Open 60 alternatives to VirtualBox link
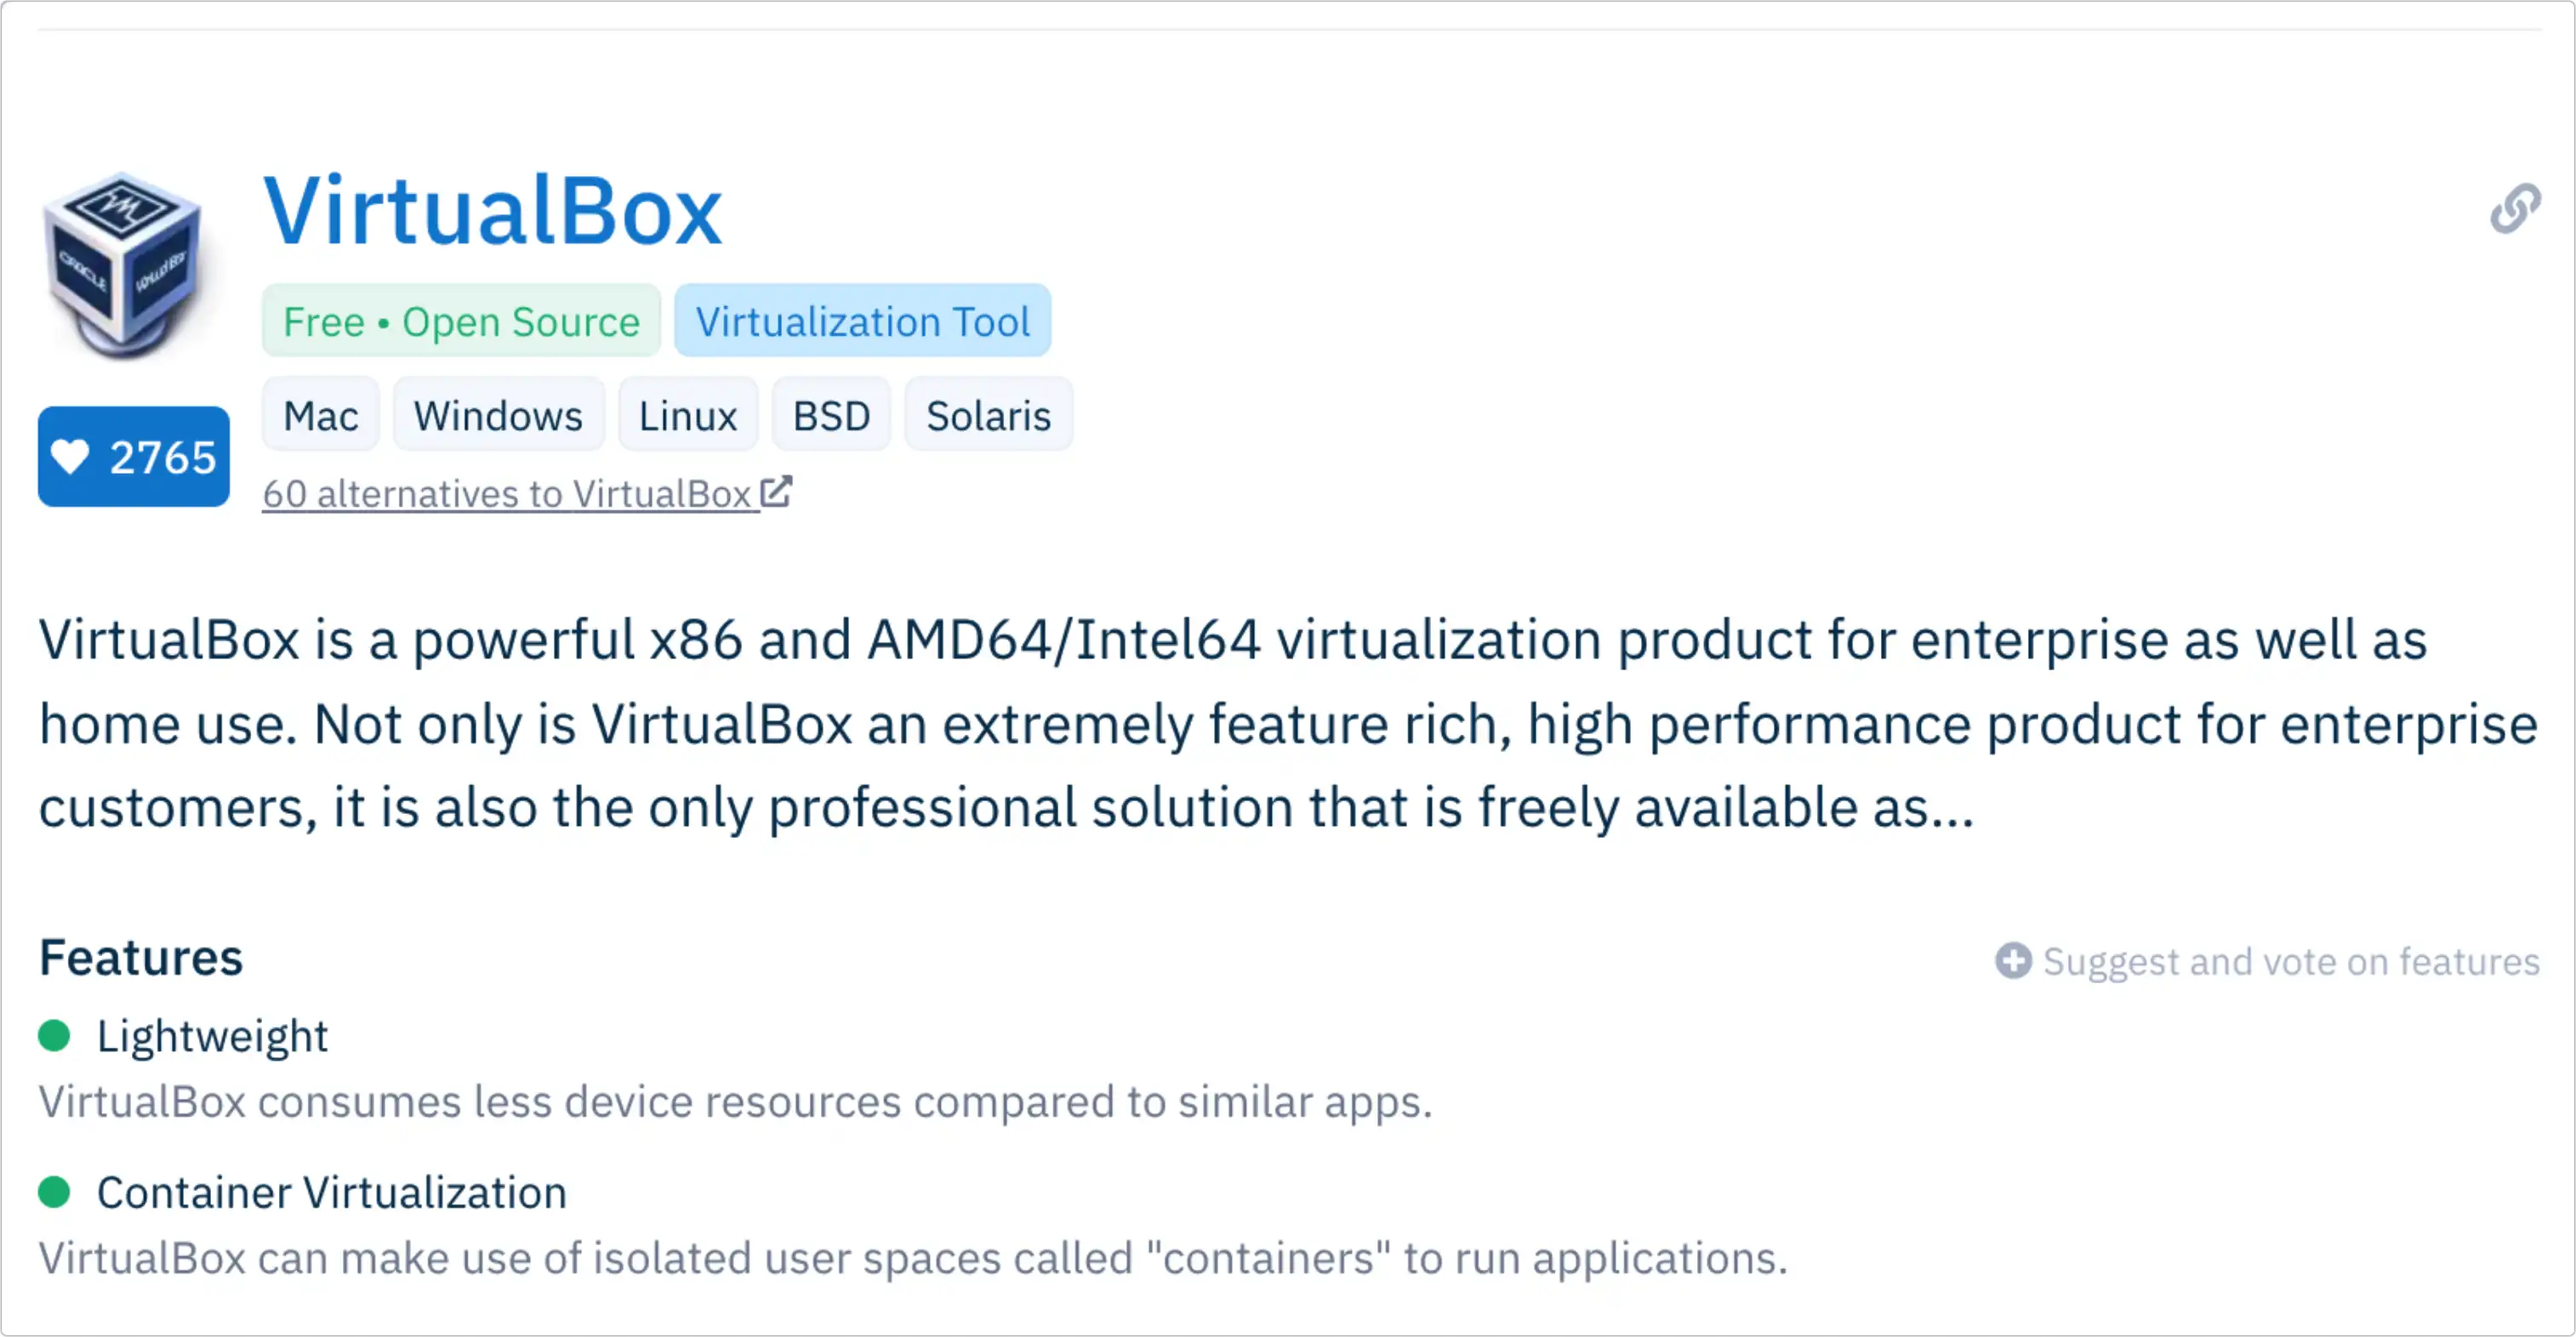This screenshot has width=2576, height=1337. [x=507, y=494]
